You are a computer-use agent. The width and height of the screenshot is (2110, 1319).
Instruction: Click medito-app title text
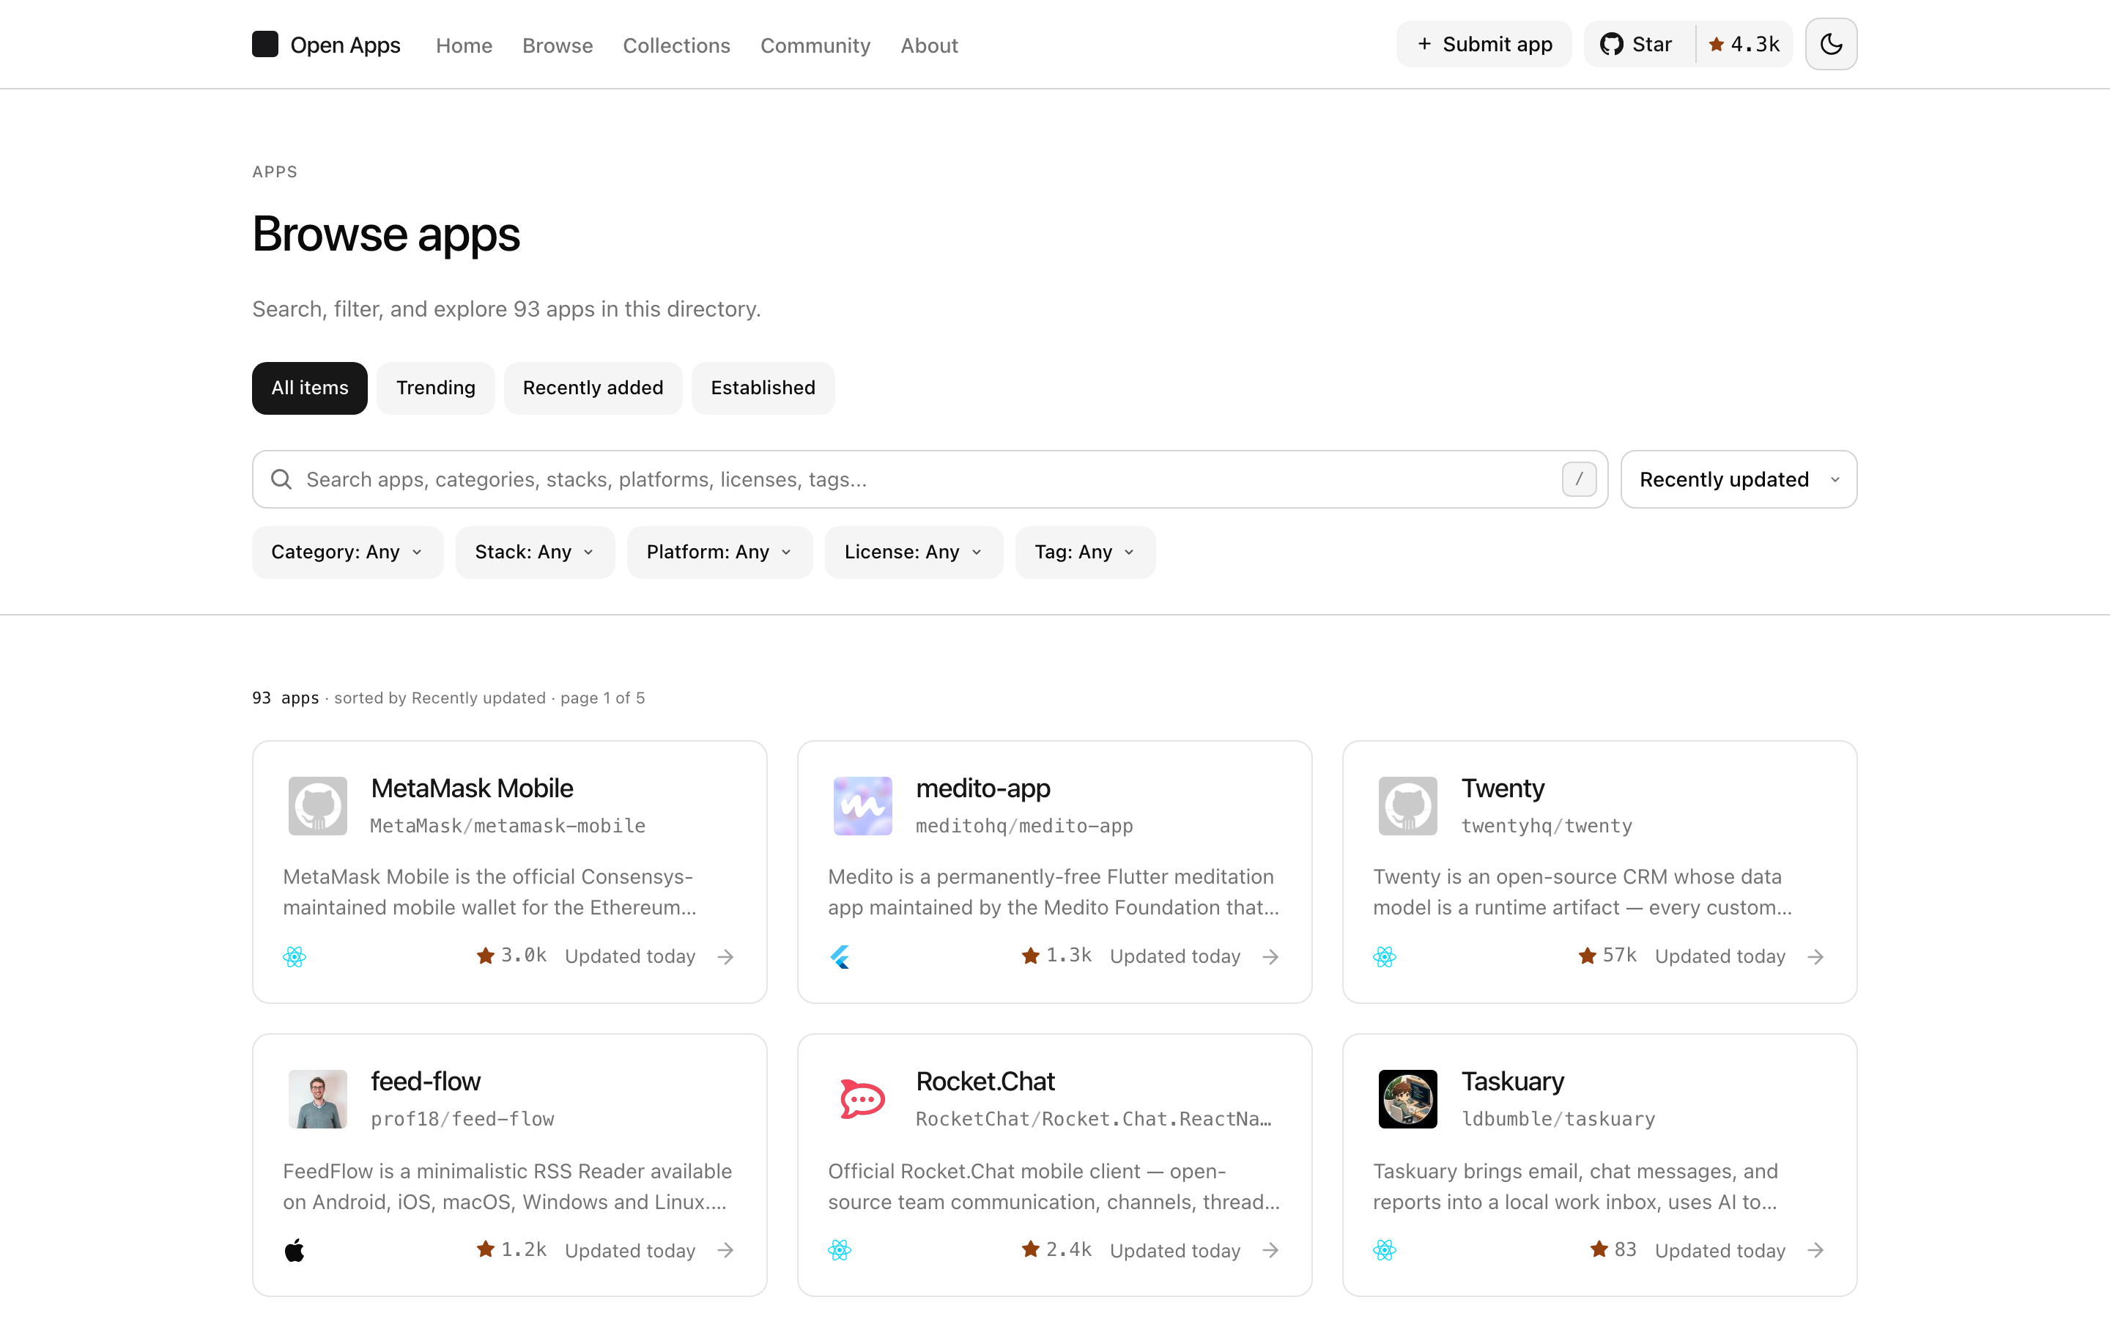[x=982, y=788]
